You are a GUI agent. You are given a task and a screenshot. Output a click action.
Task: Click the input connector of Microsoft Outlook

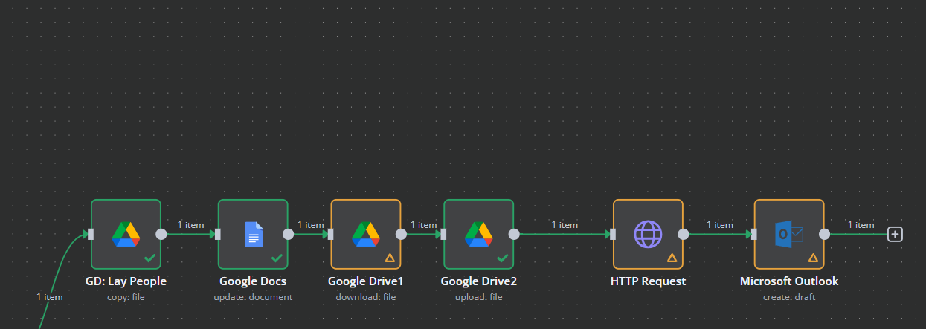tap(754, 234)
